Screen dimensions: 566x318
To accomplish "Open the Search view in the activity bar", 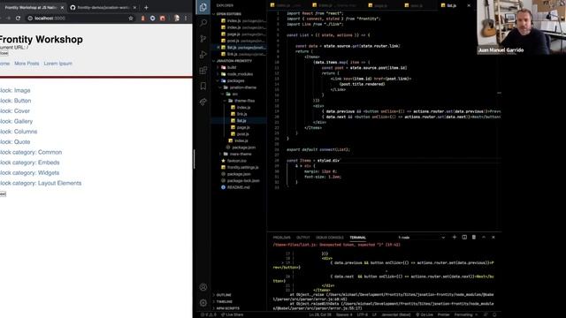I will [x=203, y=23].
